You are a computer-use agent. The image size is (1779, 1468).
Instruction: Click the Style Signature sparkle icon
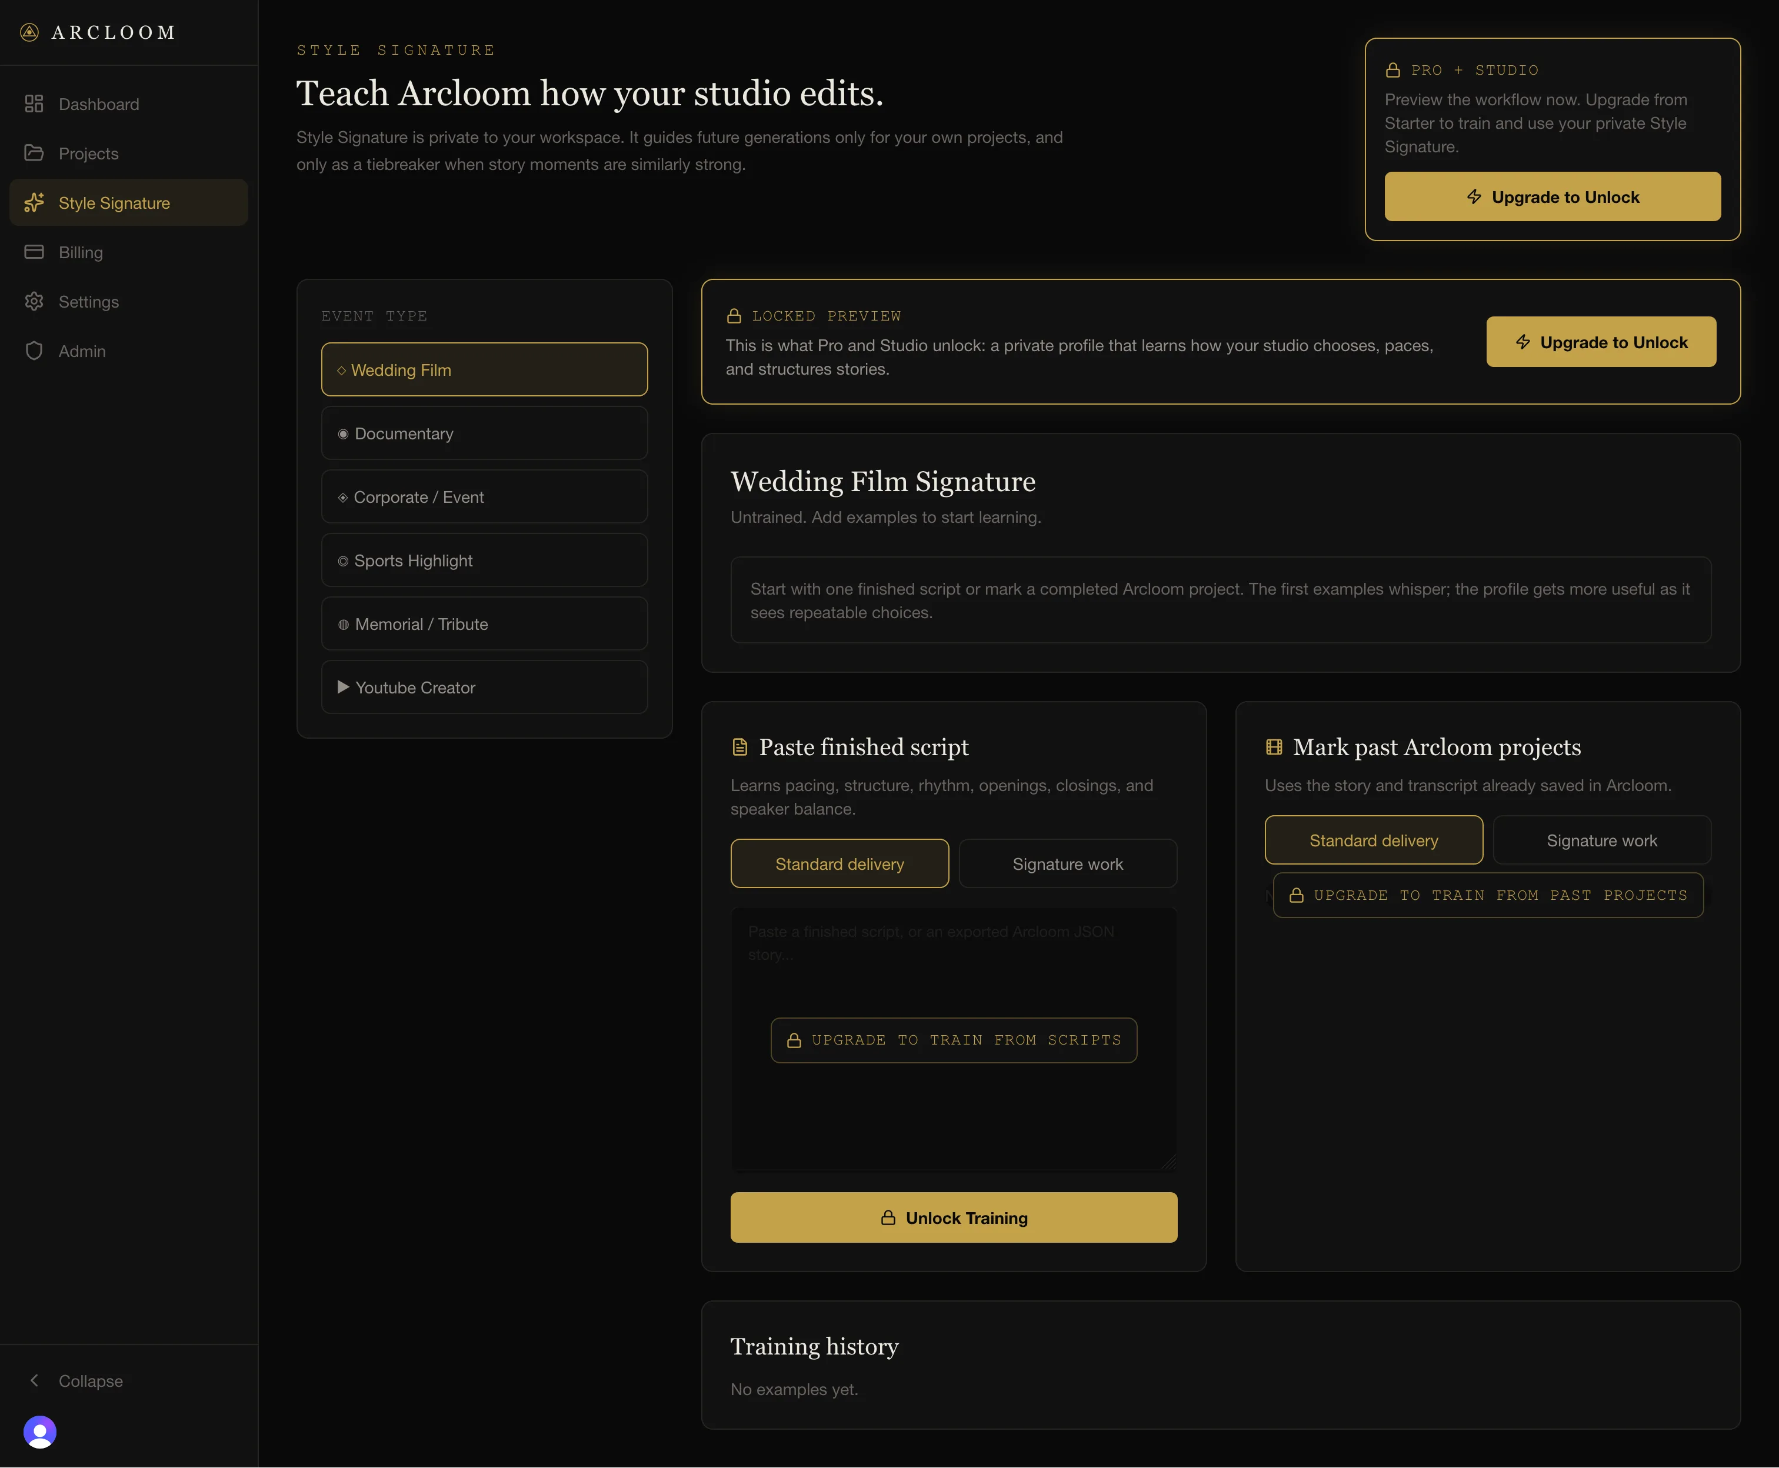pyautogui.click(x=34, y=203)
